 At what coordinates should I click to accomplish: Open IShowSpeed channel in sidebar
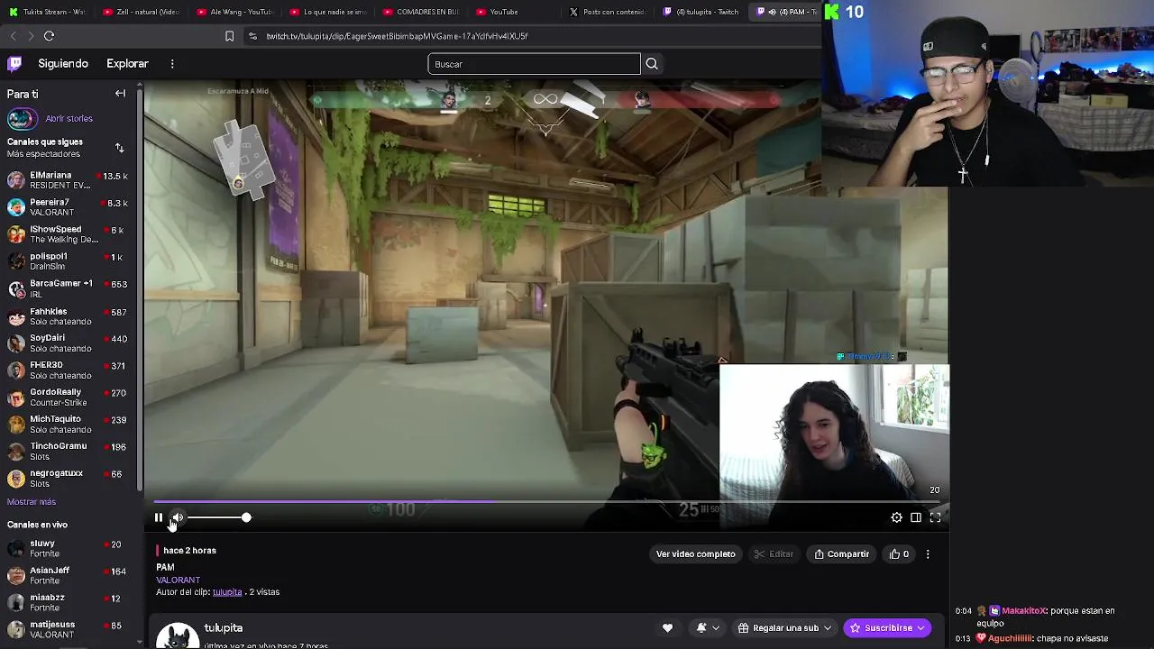pos(69,234)
